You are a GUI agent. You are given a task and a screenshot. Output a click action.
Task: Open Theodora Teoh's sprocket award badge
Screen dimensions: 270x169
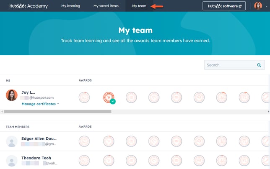click(109, 161)
